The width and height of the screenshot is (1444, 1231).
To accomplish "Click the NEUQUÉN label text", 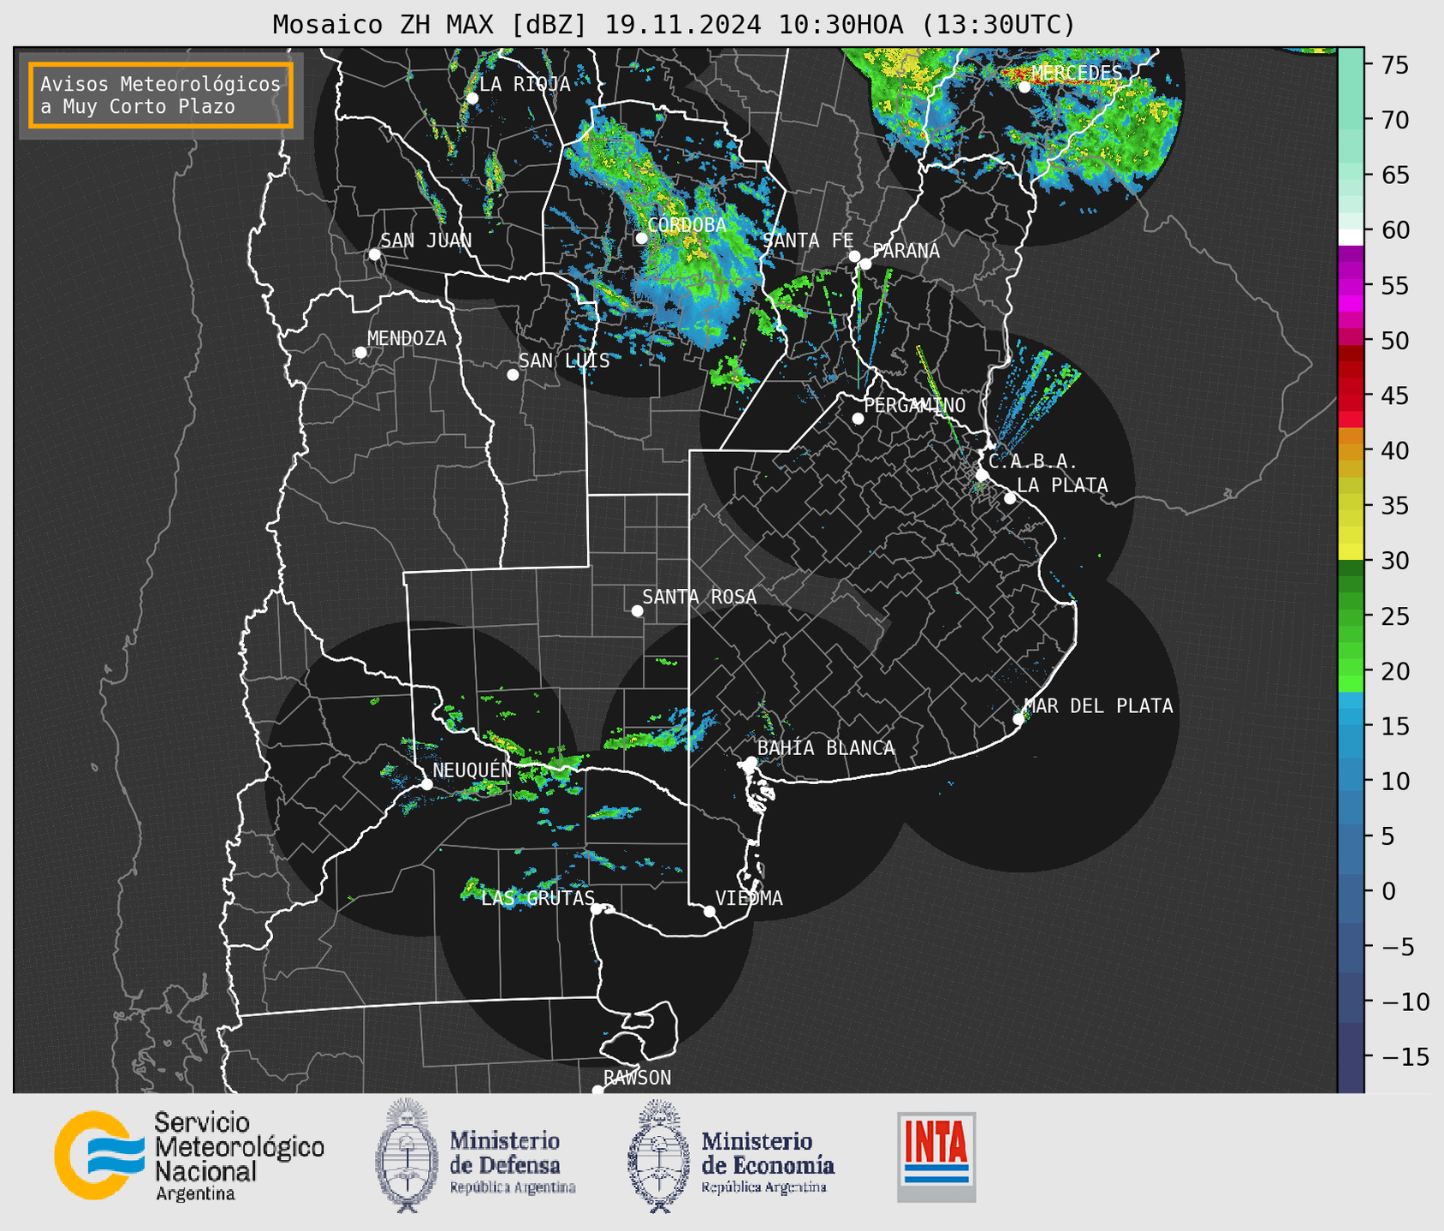I will tap(472, 770).
